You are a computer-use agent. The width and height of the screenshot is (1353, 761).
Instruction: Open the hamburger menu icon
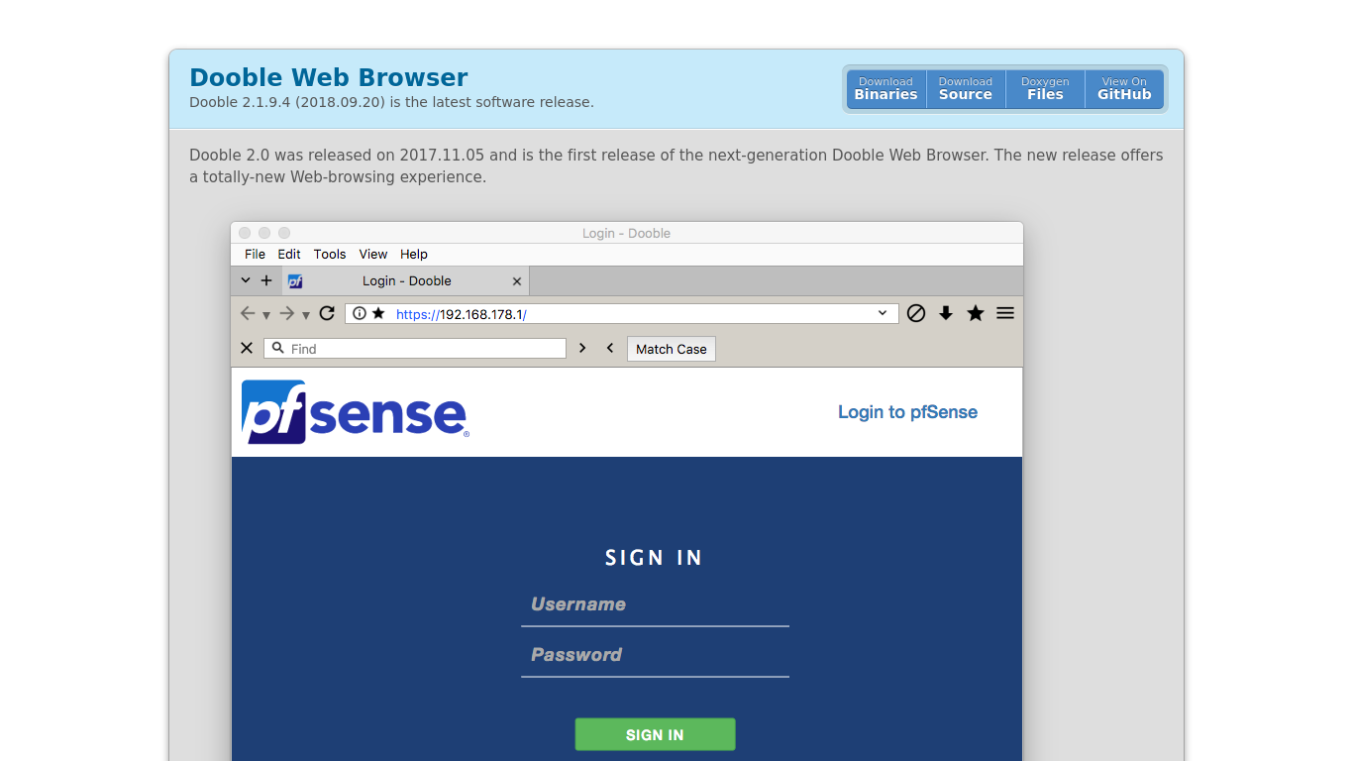(1004, 313)
